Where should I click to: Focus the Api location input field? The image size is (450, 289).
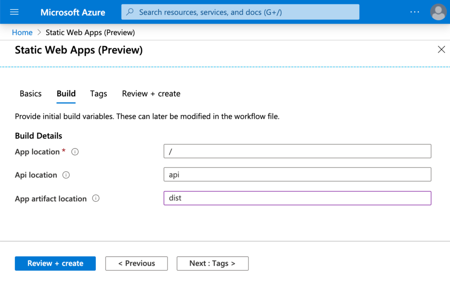coord(297,175)
